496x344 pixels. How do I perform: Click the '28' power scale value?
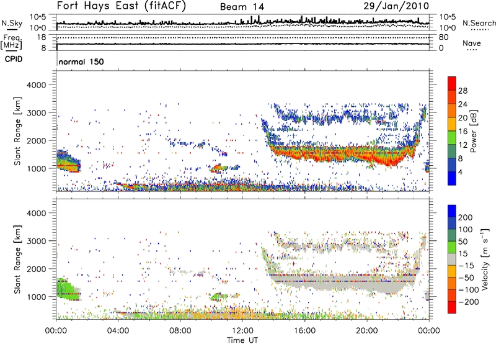click(463, 91)
